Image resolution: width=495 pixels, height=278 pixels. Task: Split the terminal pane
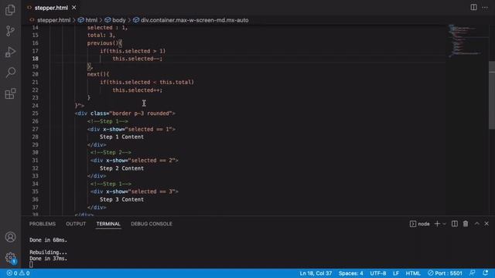pyautogui.click(x=455, y=224)
